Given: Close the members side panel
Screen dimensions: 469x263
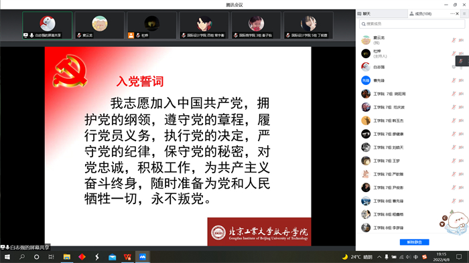Looking at the screenshot, I should coord(458,14).
